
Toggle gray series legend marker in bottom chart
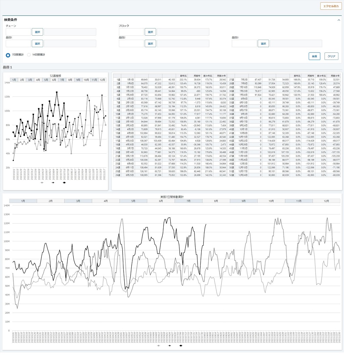pos(159,346)
